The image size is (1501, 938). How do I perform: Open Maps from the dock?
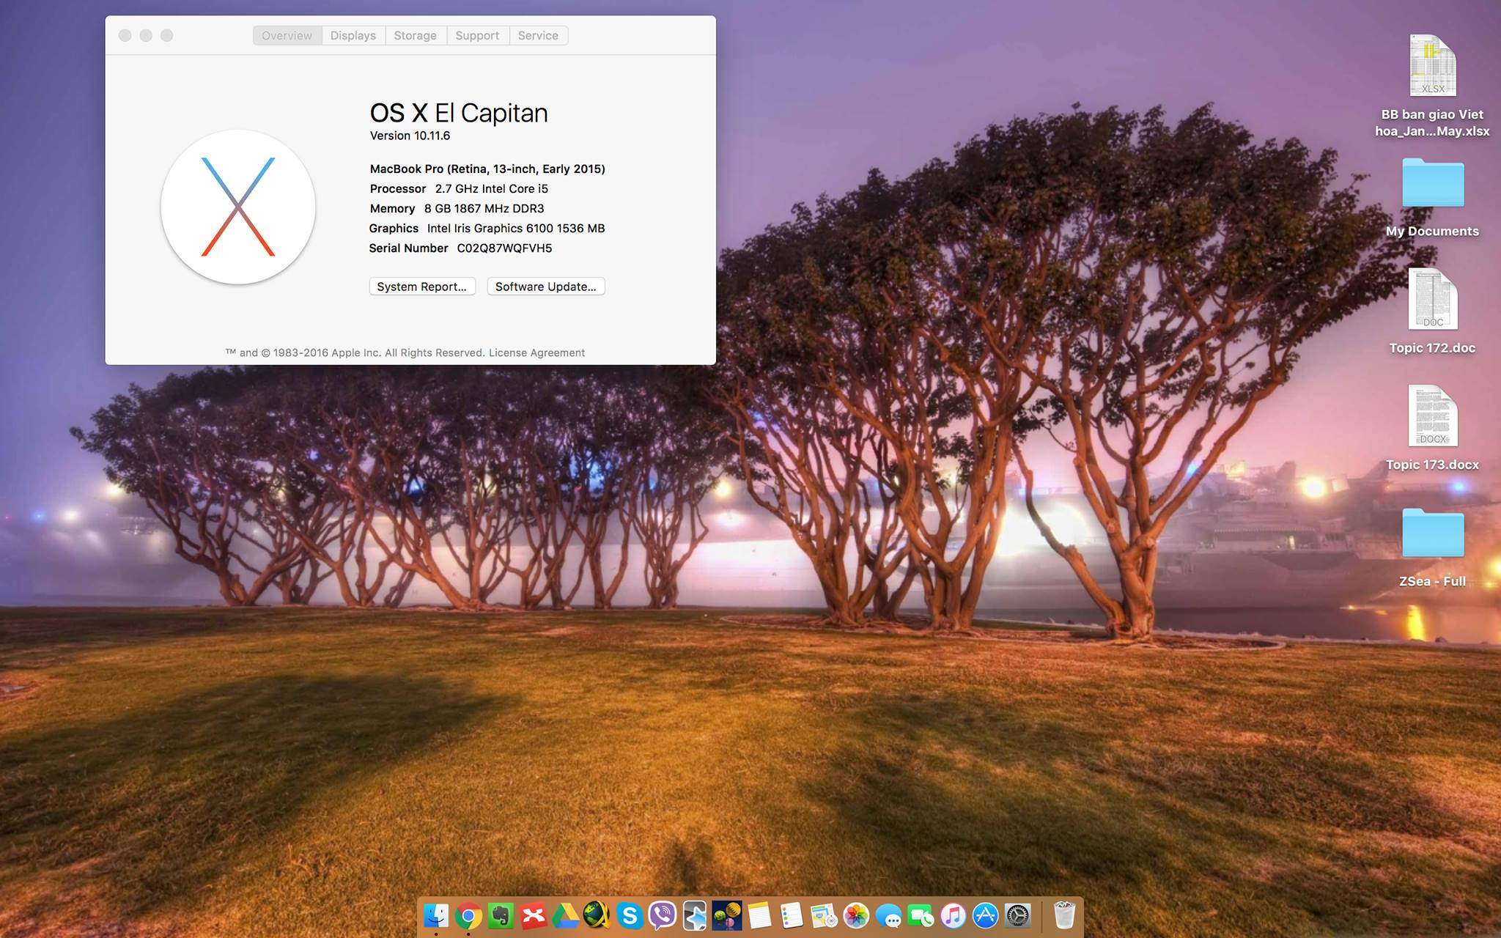pyautogui.click(x=824, y=915)
